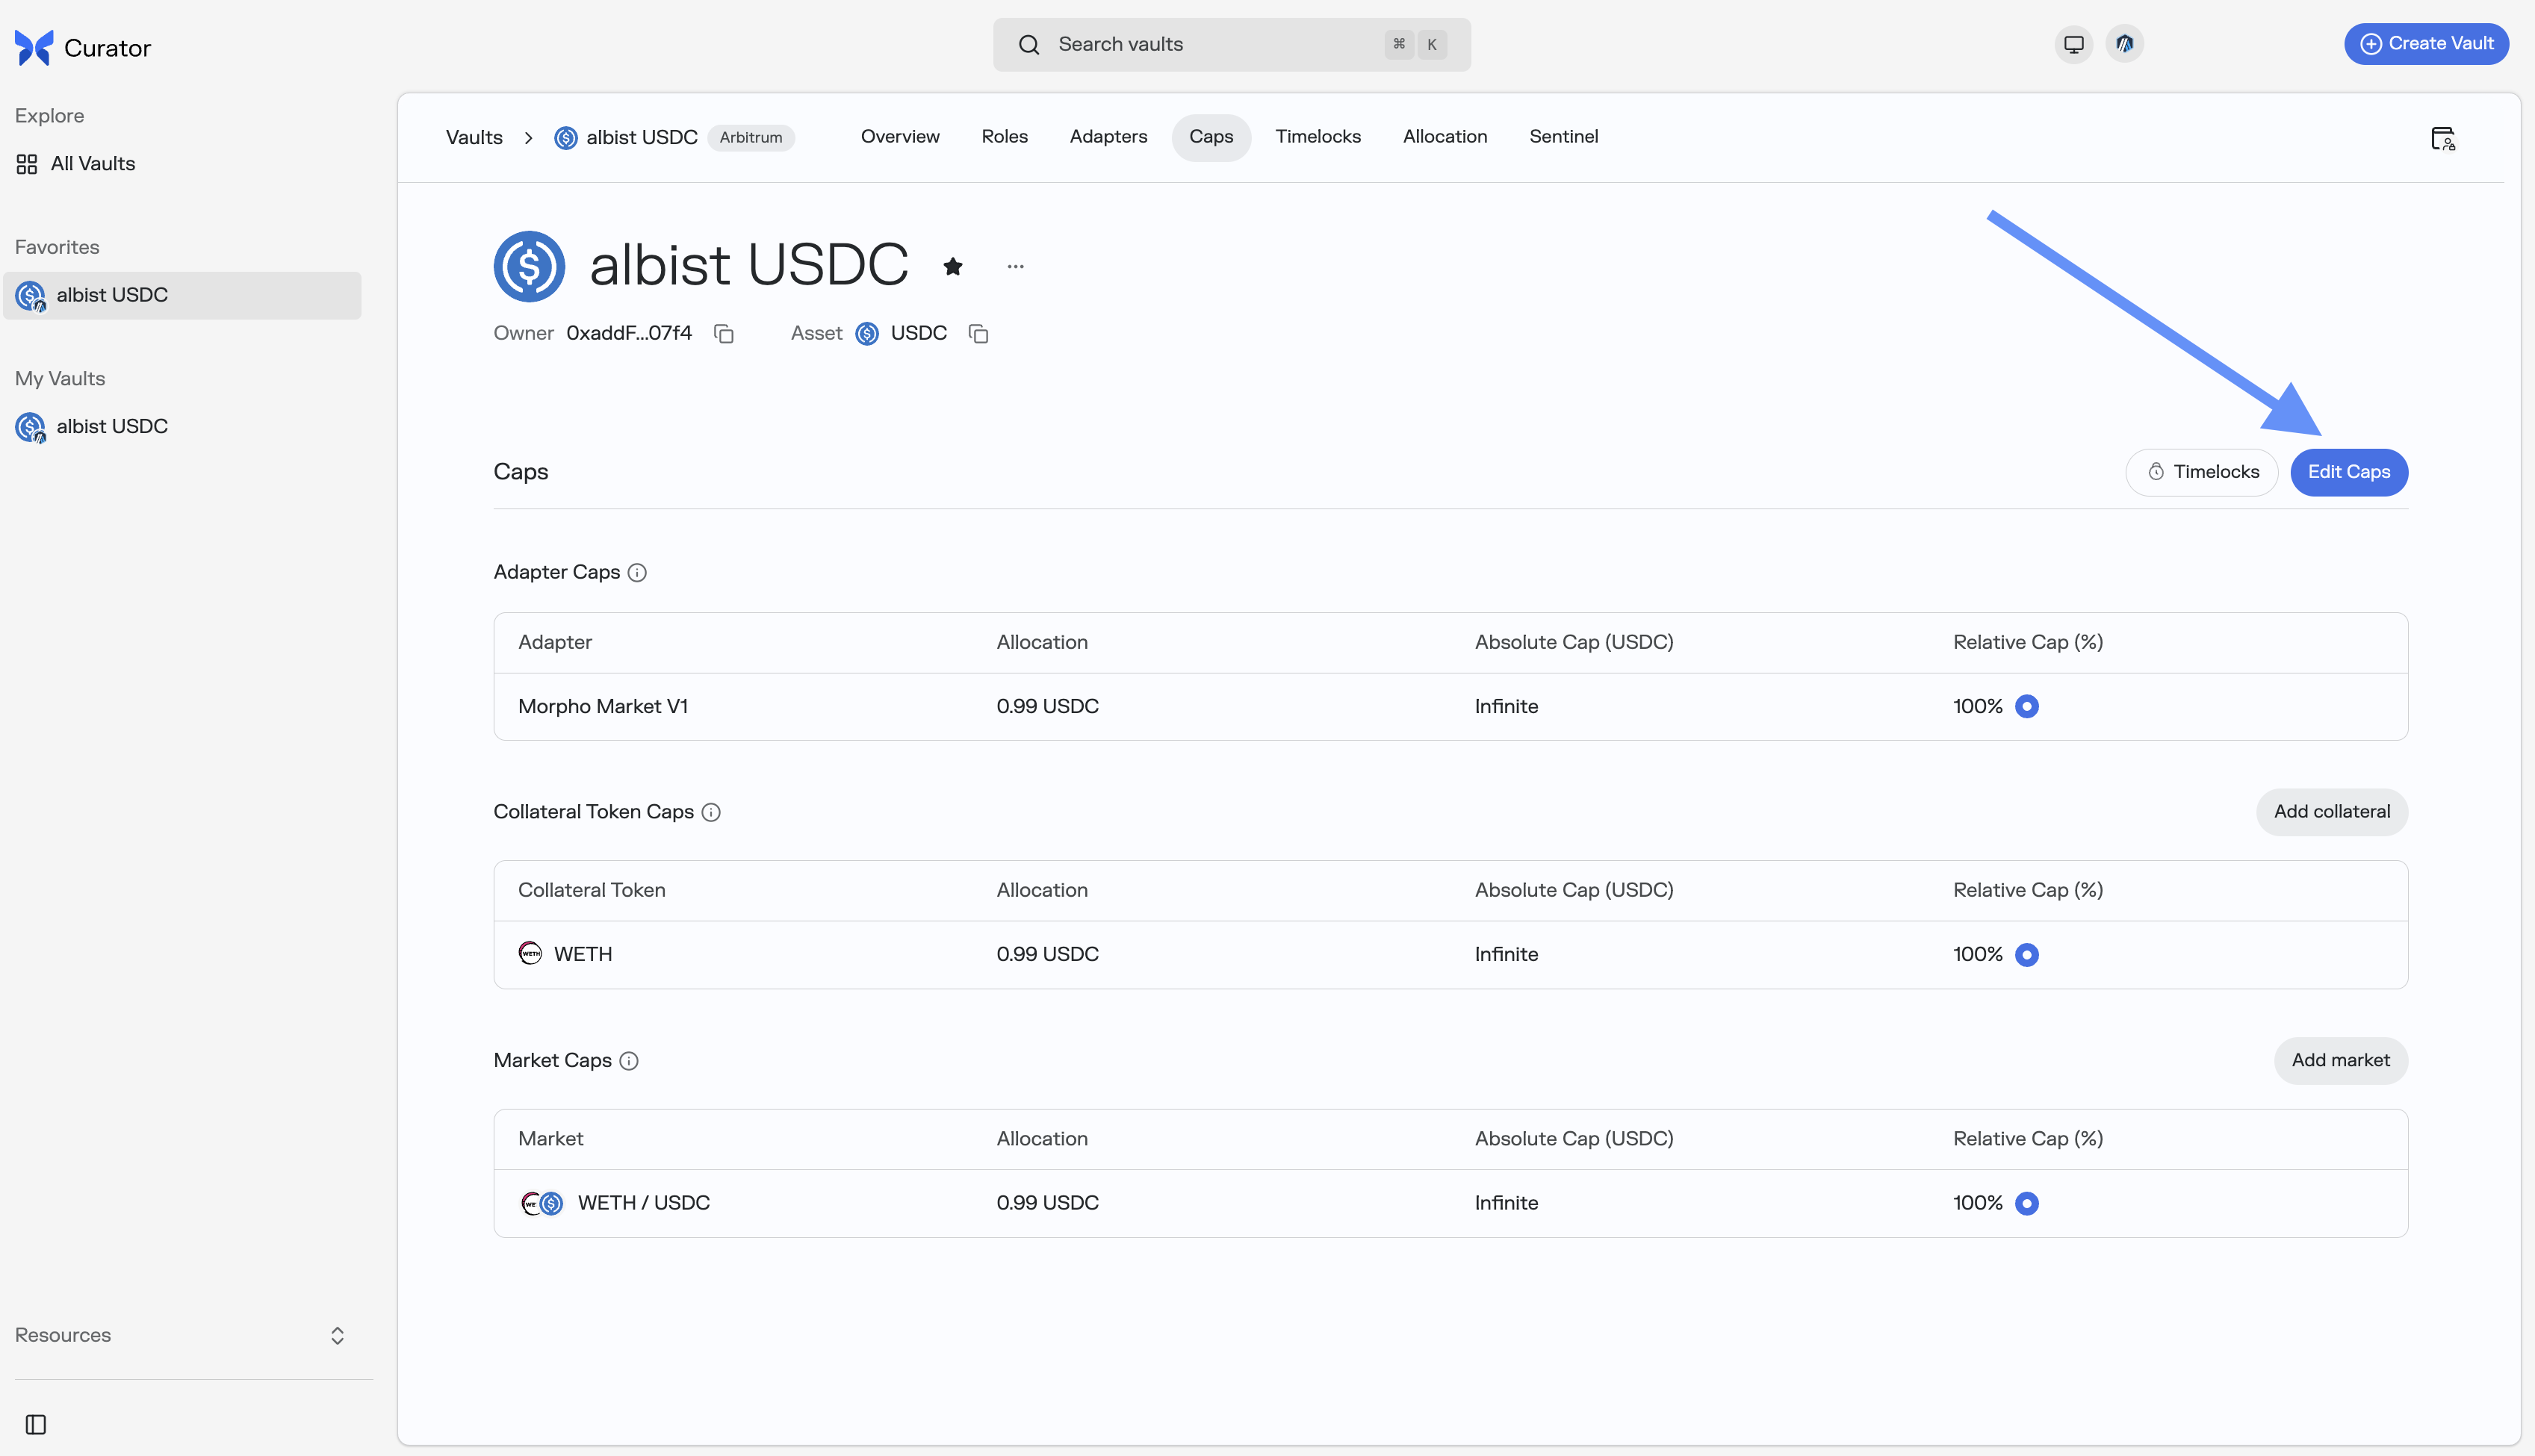Open the vault permissions icon near Sentinel
The height and width of the screenshot is (1456, 2535).
[2443, 138]
